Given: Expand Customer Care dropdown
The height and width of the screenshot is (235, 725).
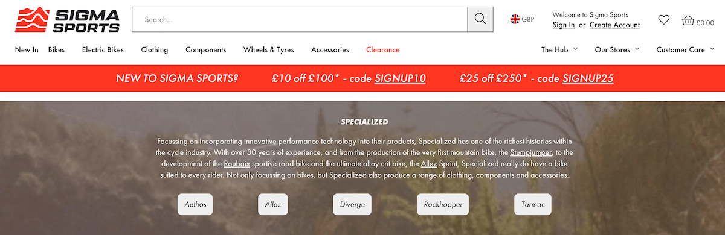Looking at the screenshot, I should [686, 49].
